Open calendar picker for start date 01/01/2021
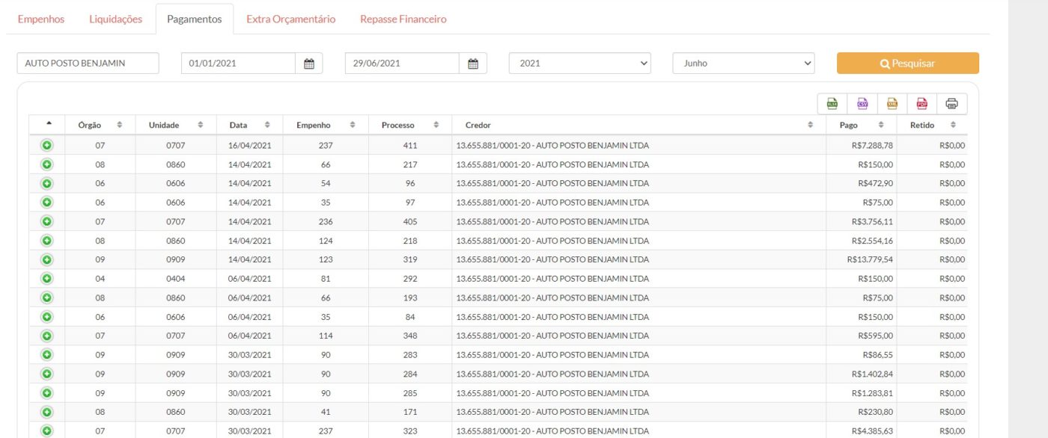 click(x=308, y=64)
